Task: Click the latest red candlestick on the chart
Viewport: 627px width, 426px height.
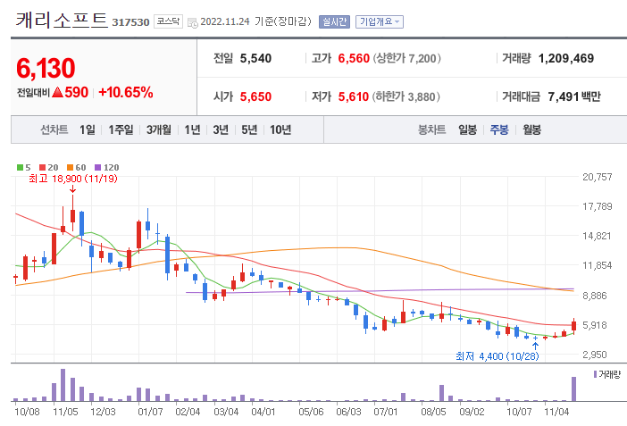Action: click(573, 326)
